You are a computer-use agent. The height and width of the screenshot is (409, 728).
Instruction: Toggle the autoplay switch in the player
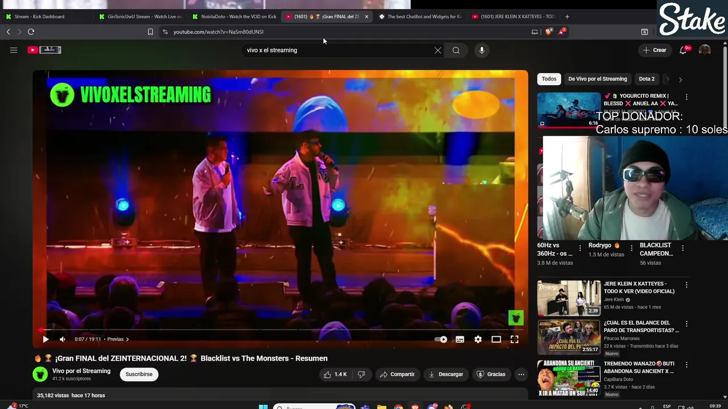(441, 339)
